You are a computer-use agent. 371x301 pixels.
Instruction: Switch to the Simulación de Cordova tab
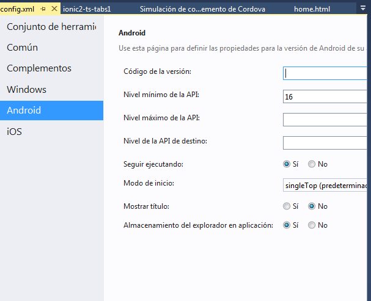pos(202,9)
